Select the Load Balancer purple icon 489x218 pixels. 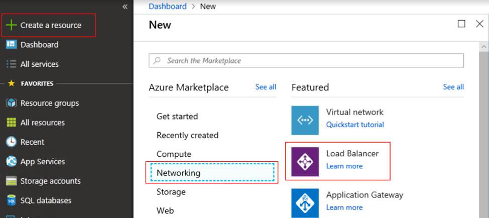coord(305,162)
